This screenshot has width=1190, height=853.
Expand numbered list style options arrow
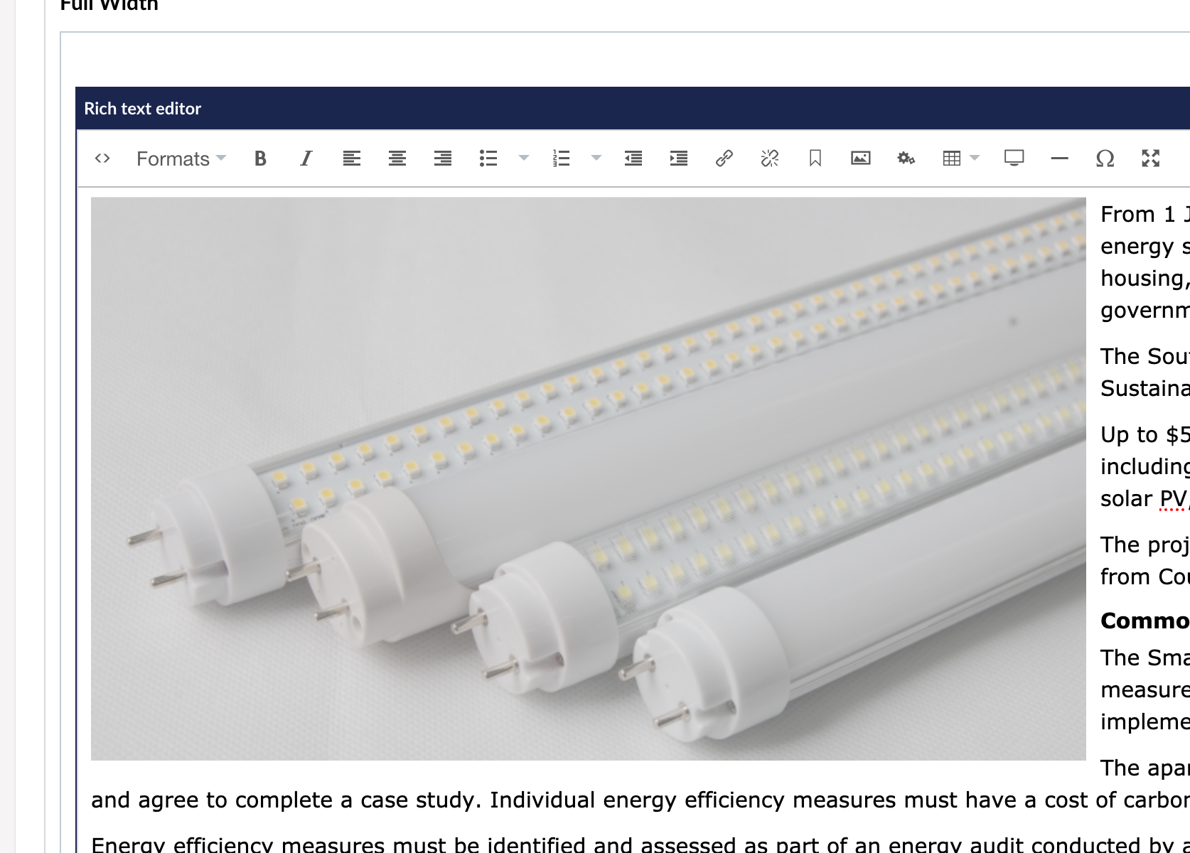[596, 159]
